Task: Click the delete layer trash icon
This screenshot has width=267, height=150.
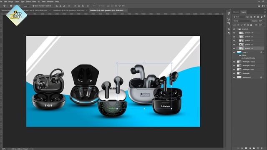Action: pyautogui.click(x=262, y=148)
